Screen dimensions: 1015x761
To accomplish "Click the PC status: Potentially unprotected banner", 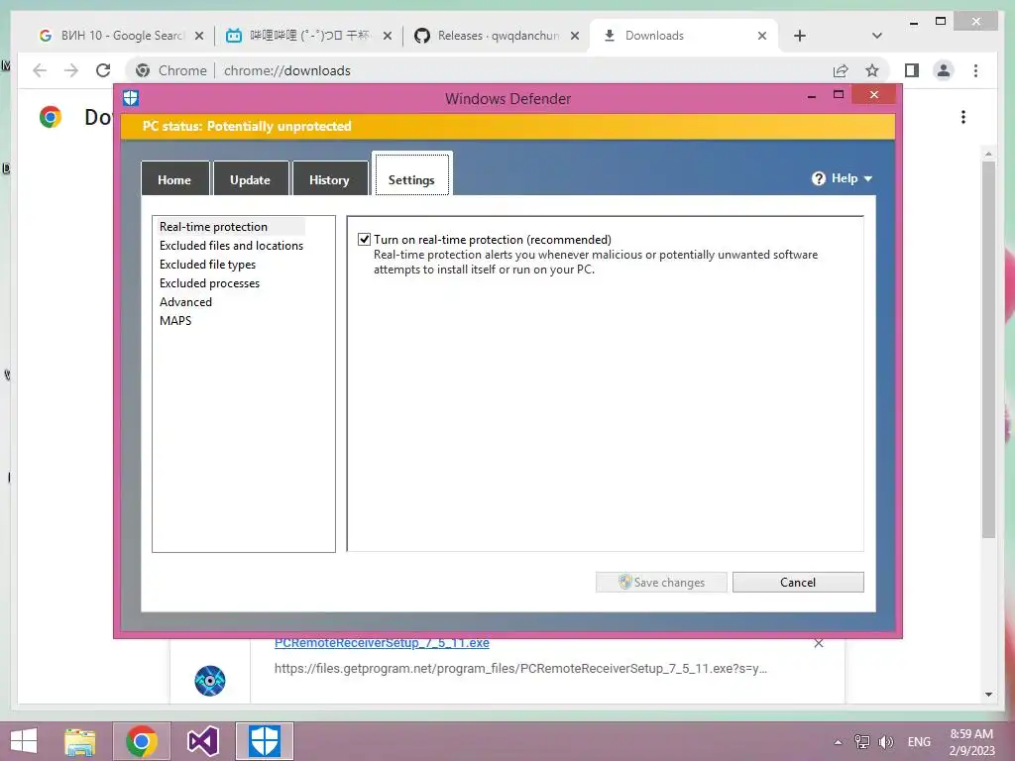I will click(x=507, y=126).
